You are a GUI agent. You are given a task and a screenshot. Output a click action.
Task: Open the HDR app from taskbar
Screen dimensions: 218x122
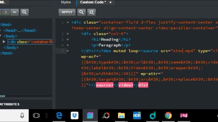pos(137,116)
